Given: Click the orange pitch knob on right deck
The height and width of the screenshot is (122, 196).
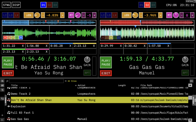Looking at the screenshot, I should pos(135,15).
